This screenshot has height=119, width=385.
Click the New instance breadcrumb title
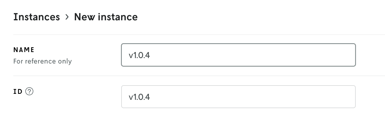pos(106,17)
